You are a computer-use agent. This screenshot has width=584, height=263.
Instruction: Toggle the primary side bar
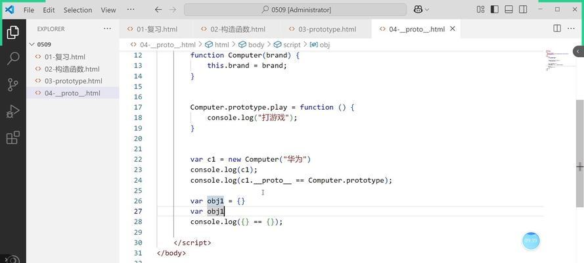(x=495, y=10)
